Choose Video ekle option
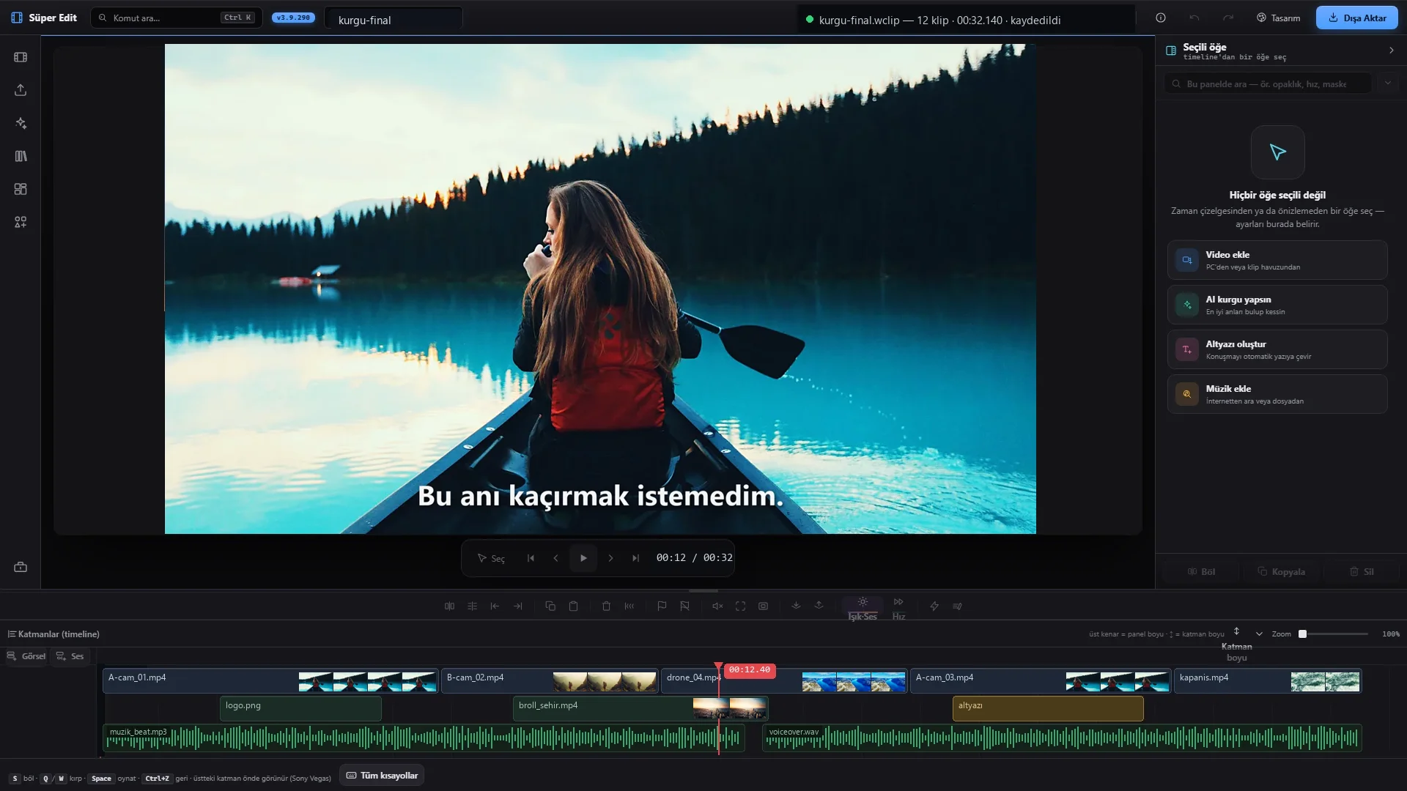This screenshot has height=791, width=1407. (x=1277, y=260)
